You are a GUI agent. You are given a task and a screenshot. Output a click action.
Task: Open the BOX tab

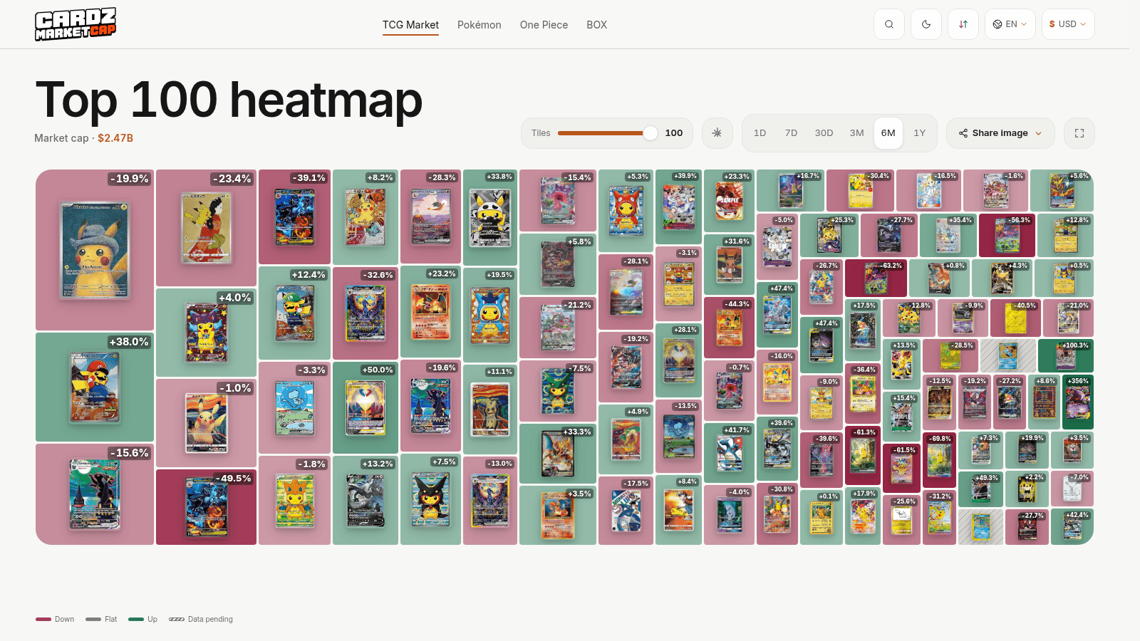(x=597, y=25)
